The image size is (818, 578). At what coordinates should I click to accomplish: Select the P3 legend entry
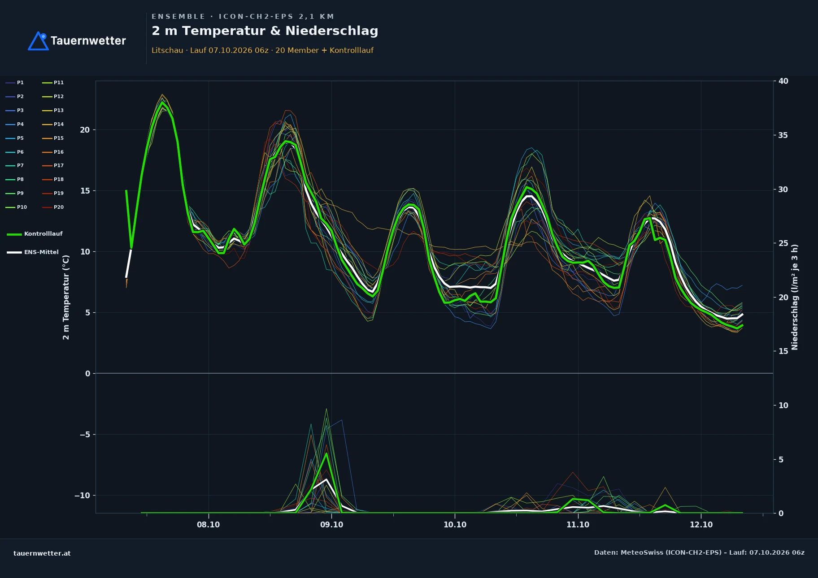[x=15, y=110]
